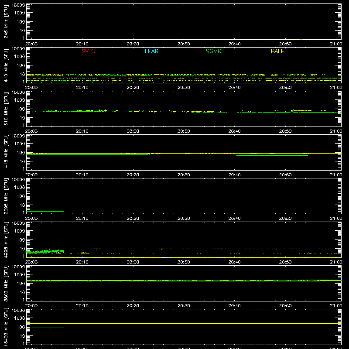Click 20:00 time label under 245 MHz panel

(31, 44)
